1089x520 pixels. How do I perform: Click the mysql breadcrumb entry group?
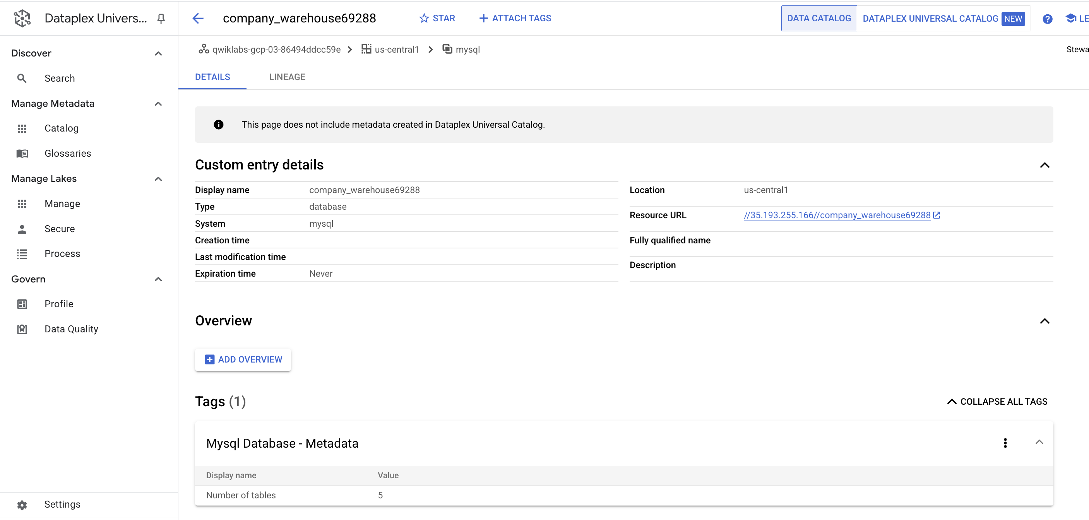pyautogui.click(x=467, y=50)
